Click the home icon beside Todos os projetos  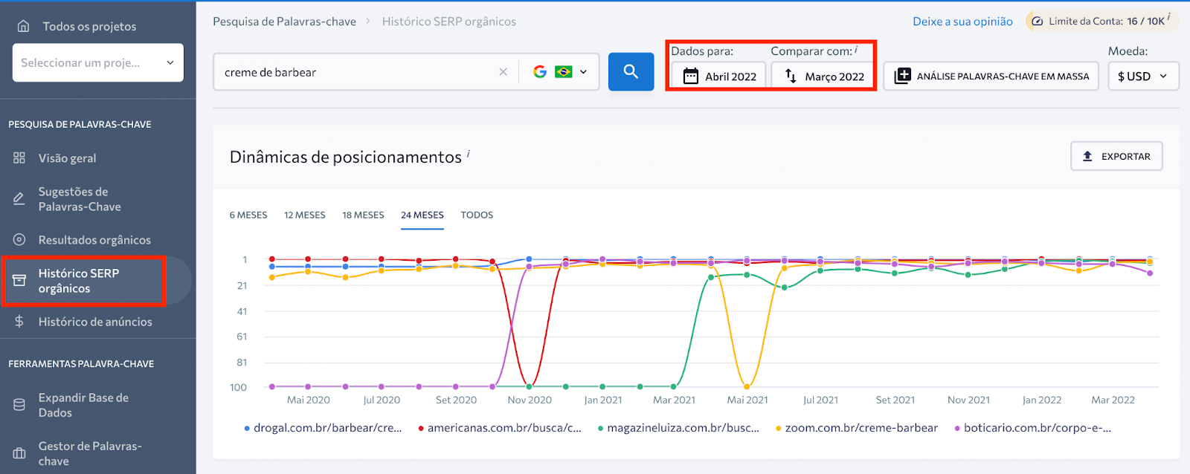click(x=24, y=26)
